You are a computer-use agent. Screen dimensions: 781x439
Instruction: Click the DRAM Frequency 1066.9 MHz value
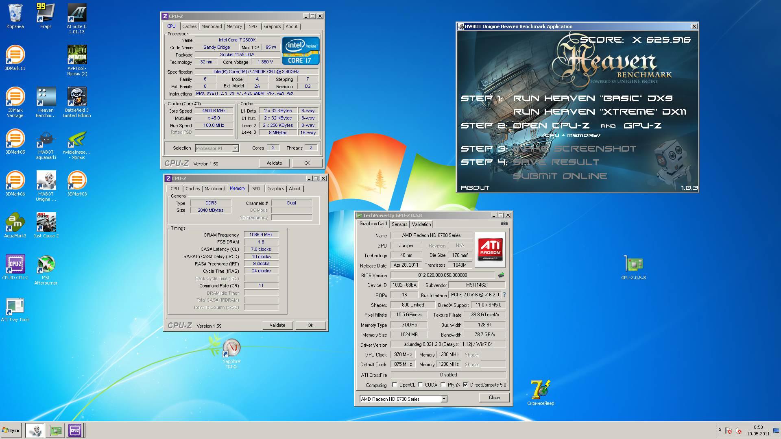(x=261, y=235)
